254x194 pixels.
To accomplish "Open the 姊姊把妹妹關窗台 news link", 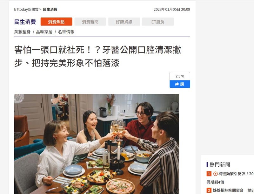I will coord(233,190).
